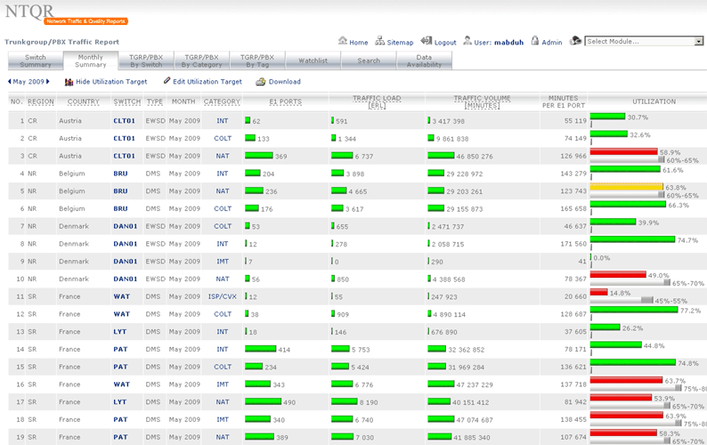
Task: Click the Download printer icon
Action: pyautogui.click(x=261, y=82)
